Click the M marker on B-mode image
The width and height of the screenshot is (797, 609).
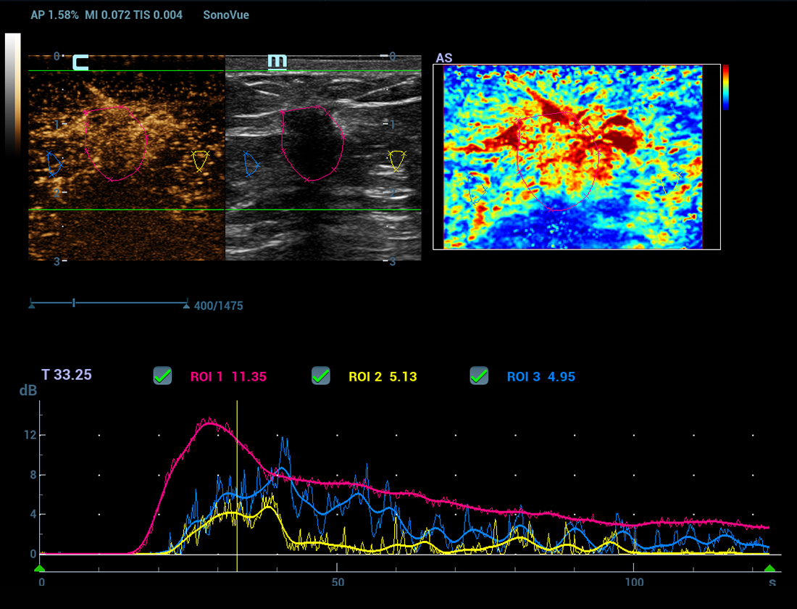pos(277,62)
